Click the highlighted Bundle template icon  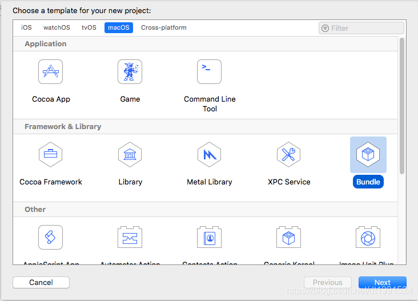(368, 155)
